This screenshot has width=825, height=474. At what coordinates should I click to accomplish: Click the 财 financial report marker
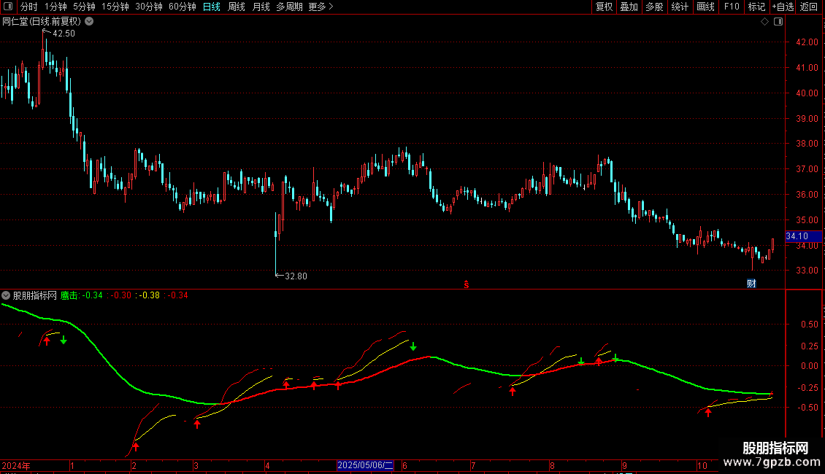pos(751,284)
